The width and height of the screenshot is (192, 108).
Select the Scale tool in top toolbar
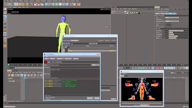click(x=20, y=4)
